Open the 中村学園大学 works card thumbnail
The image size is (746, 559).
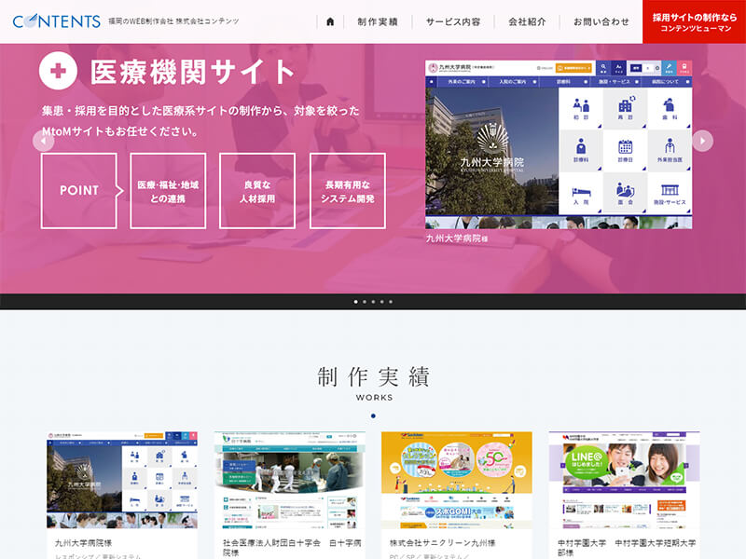[x=624, y=480]
